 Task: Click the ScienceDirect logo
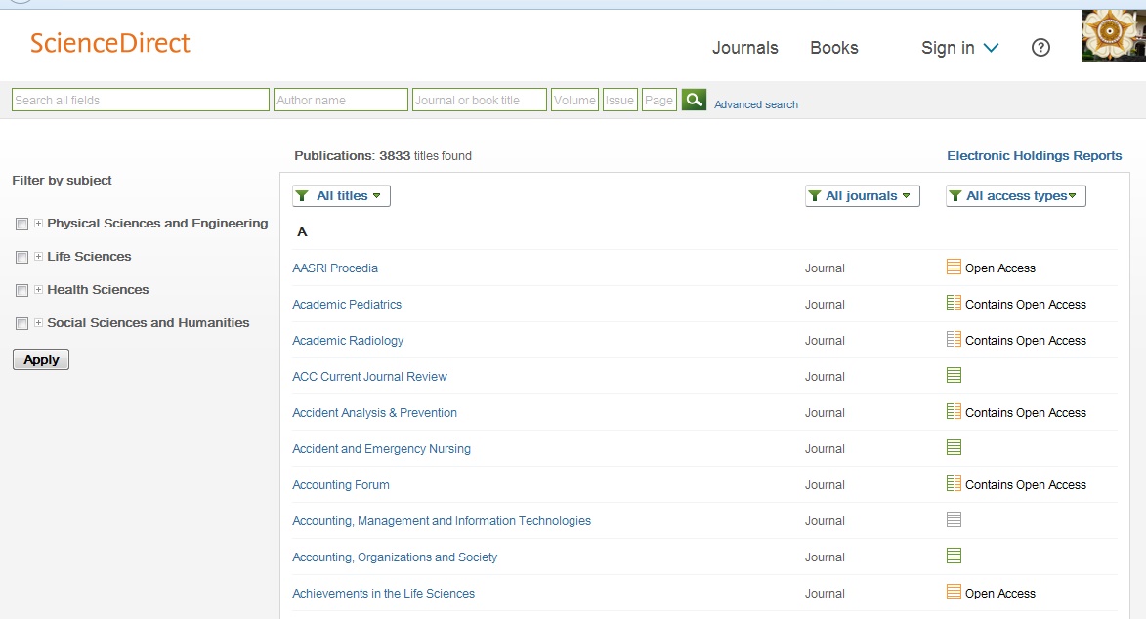[109, 43]
